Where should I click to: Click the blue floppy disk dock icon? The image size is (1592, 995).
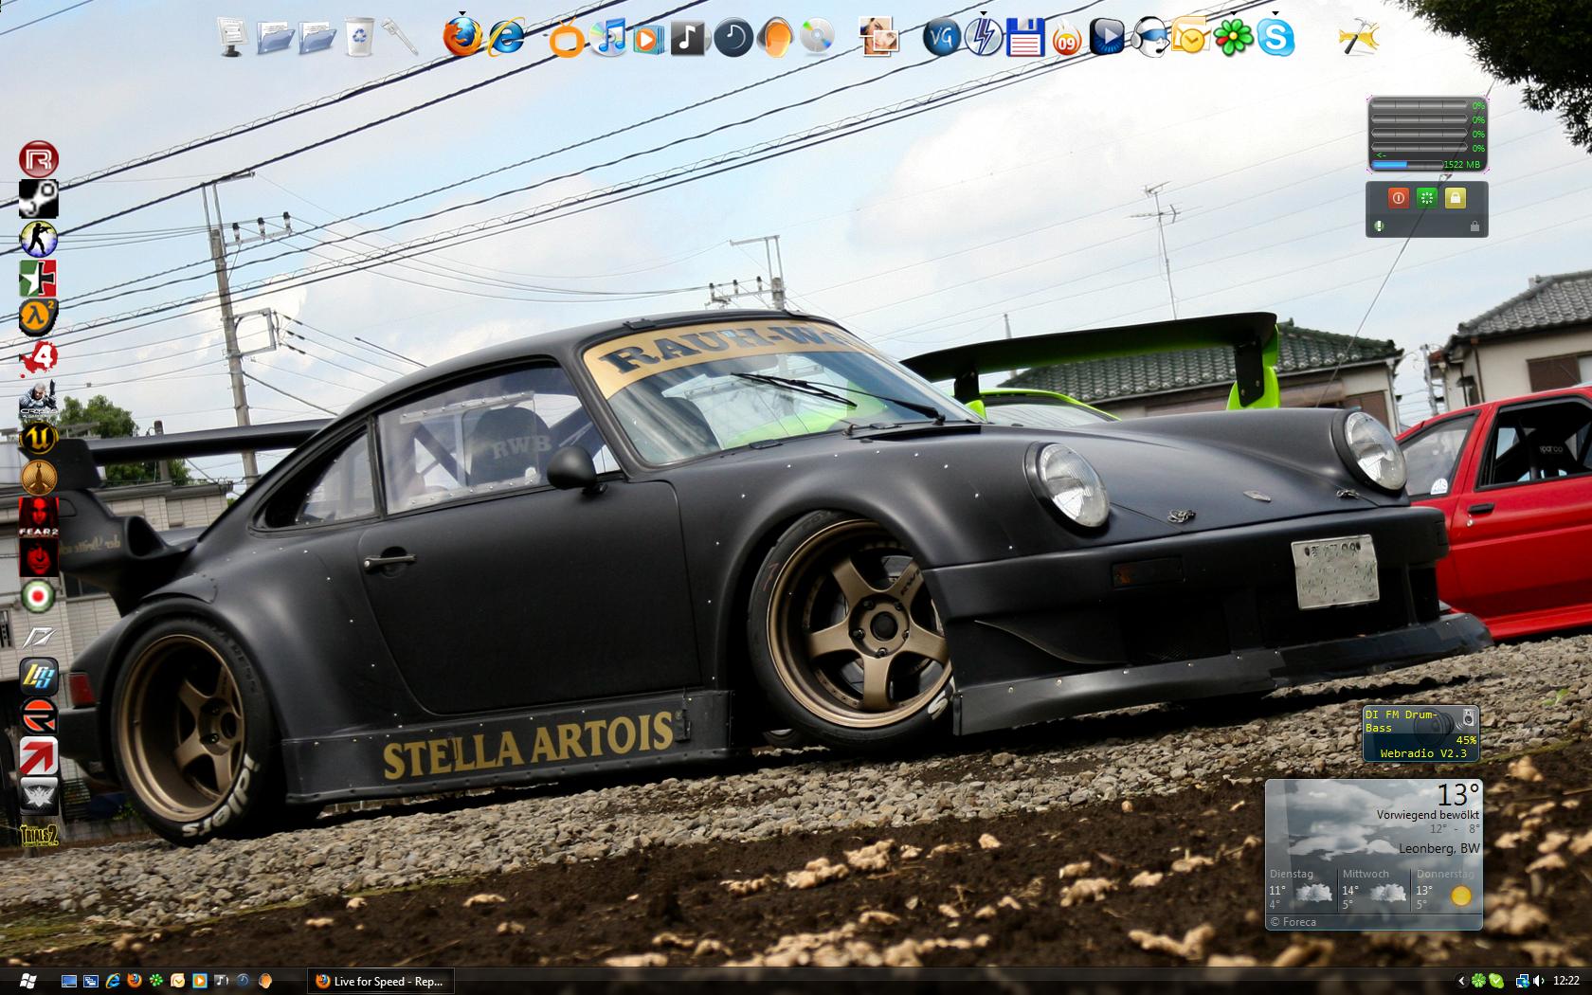(x=1025, y=38)
